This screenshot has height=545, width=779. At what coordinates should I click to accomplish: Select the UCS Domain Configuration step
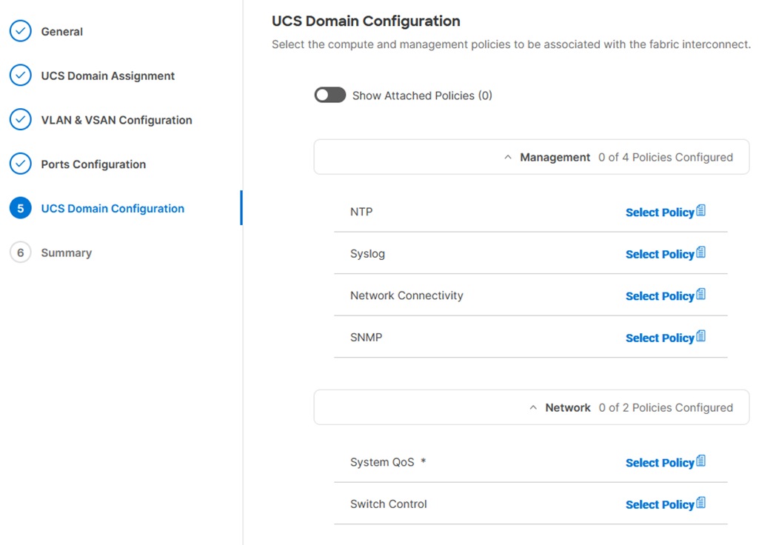pos(113,209)
